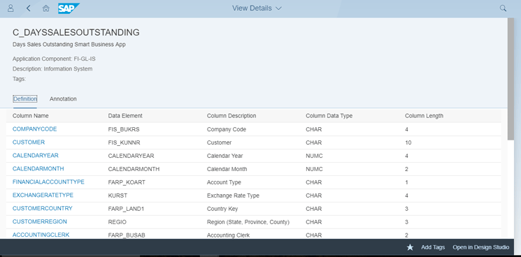
Task: Mark as favorite with star icon
Action: pos(410,247)
